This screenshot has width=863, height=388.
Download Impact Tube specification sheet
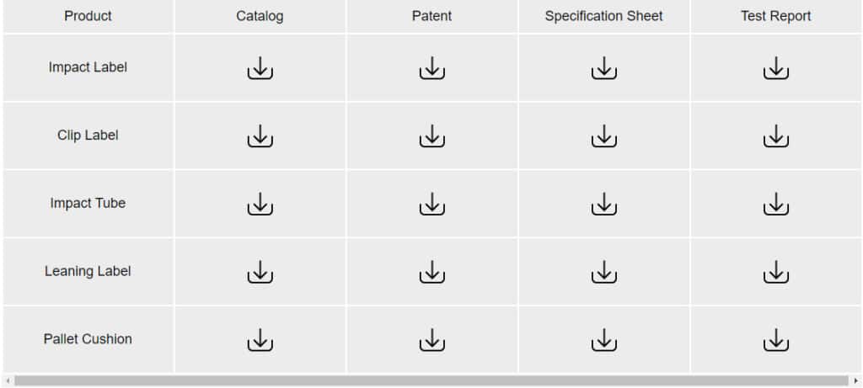tap(603, 204)
